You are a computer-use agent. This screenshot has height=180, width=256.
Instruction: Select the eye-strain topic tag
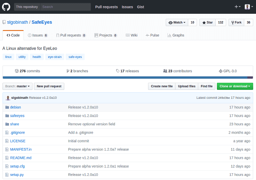tap(55, 57)
